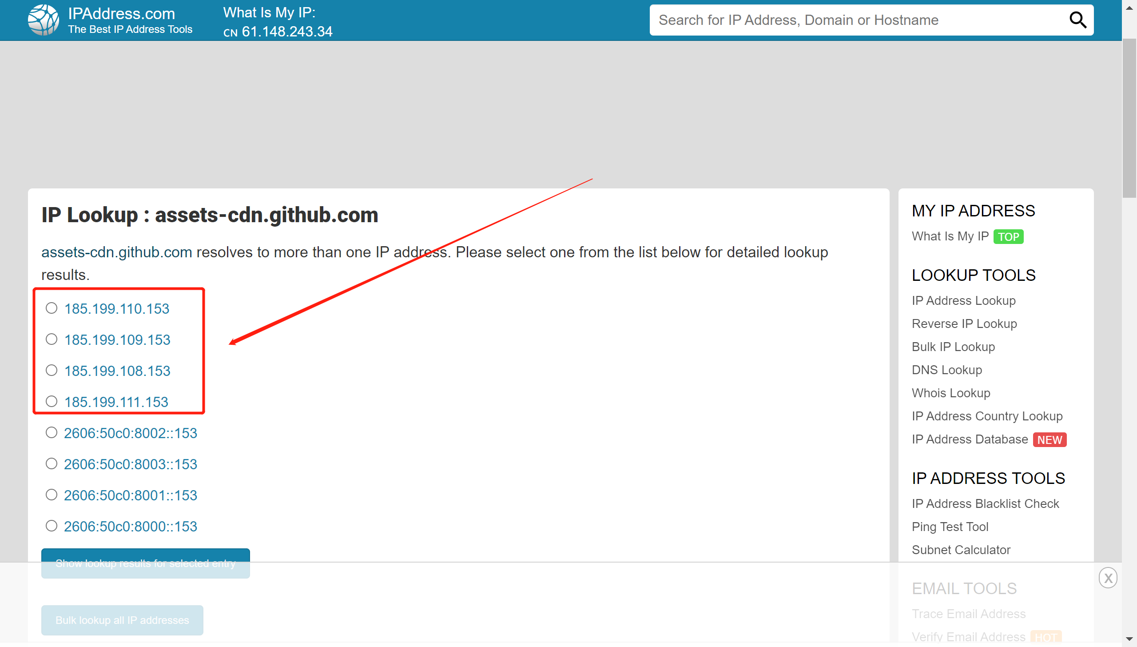The width and height of the screenshot is (1137, 647).
Task: Open IP Address Database sidebar link
Action: click(x=970, y=439)
